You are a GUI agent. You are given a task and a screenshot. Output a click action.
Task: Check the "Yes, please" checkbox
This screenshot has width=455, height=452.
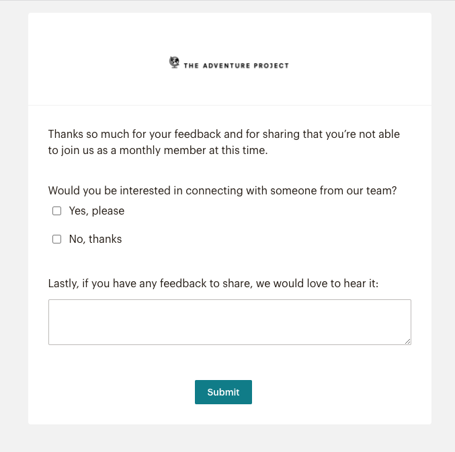pyautogui.click(x=56, y=211)
